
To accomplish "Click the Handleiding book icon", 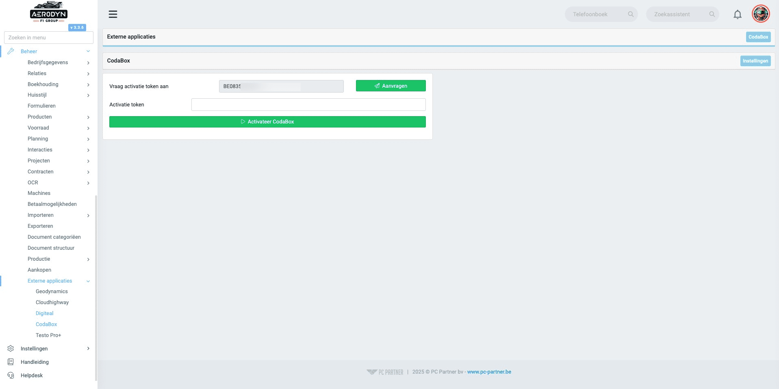I will [x=11, y=362].
